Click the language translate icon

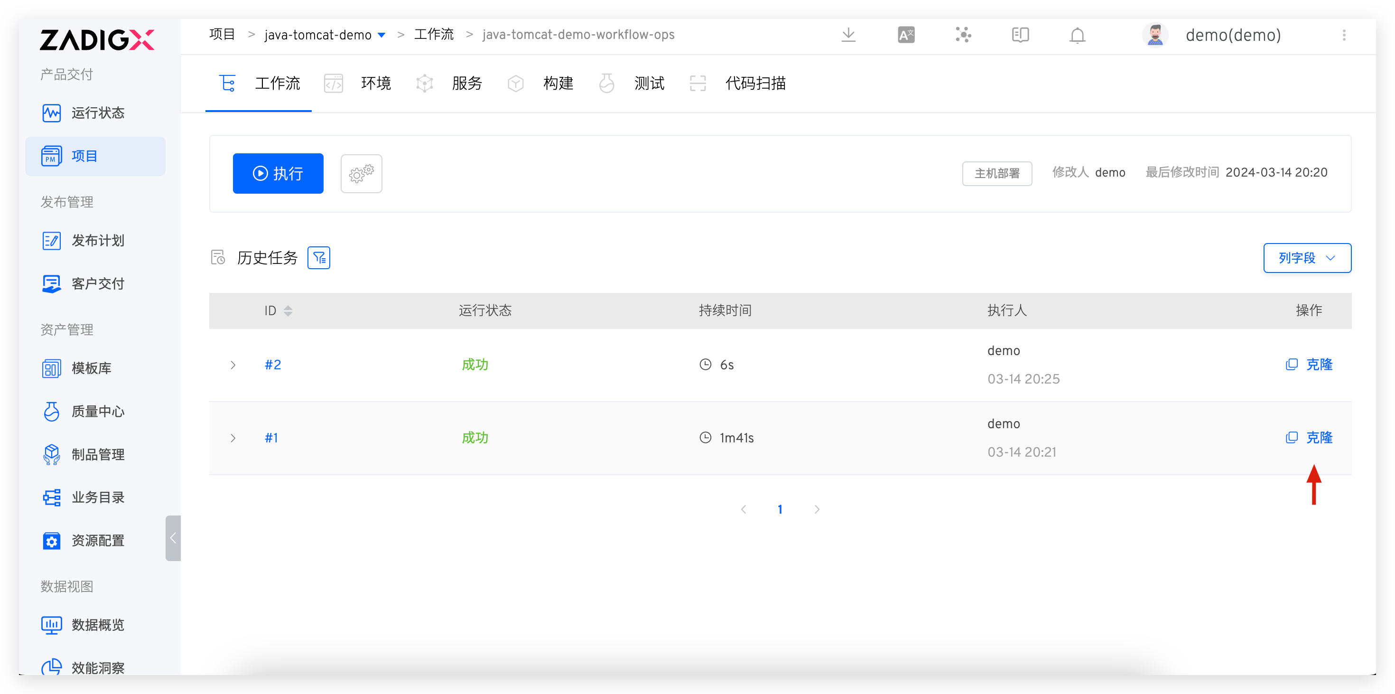906,35
